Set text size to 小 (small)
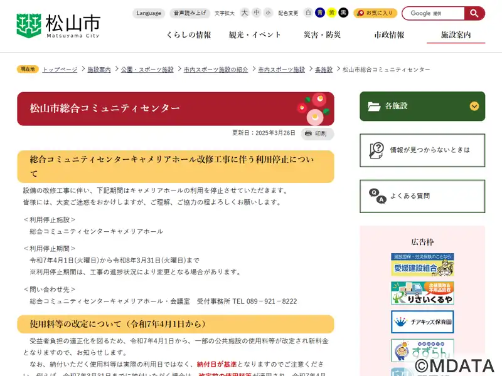Image resolution: width=502 pixels, height=376 pixels. click(x=268, y=13)
